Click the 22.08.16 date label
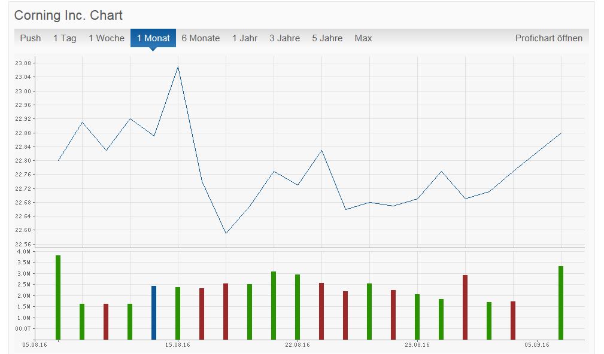The height and width of the screenshot is (354, 604). 298,345
